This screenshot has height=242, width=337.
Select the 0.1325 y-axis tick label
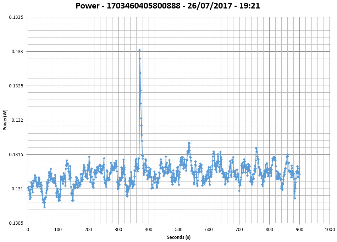point(16,86)
